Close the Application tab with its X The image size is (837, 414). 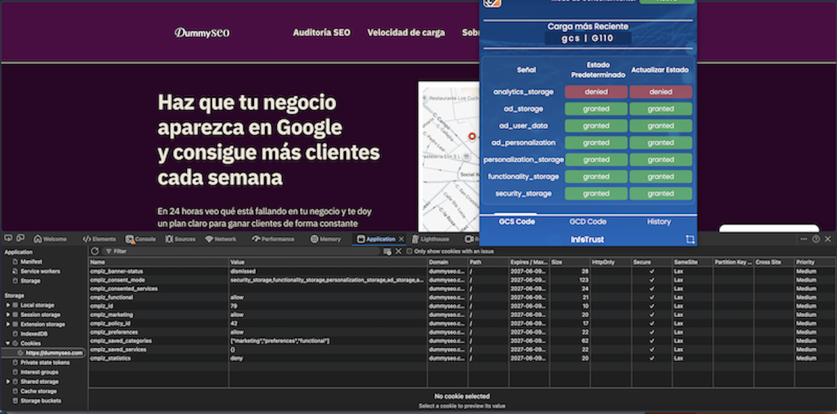pyautogui.click(x=401, y=239)
